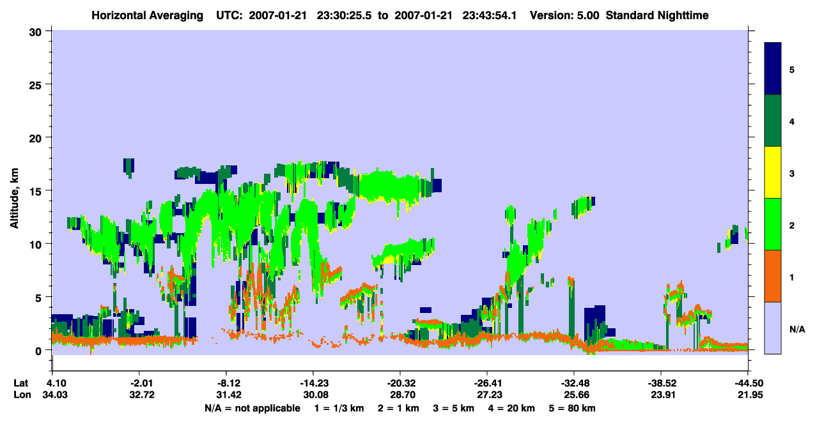This screenshot has width=831, height=426.
Task: Click the yellow colorbar segment labeled 3
Action: [x=773, y=172]
